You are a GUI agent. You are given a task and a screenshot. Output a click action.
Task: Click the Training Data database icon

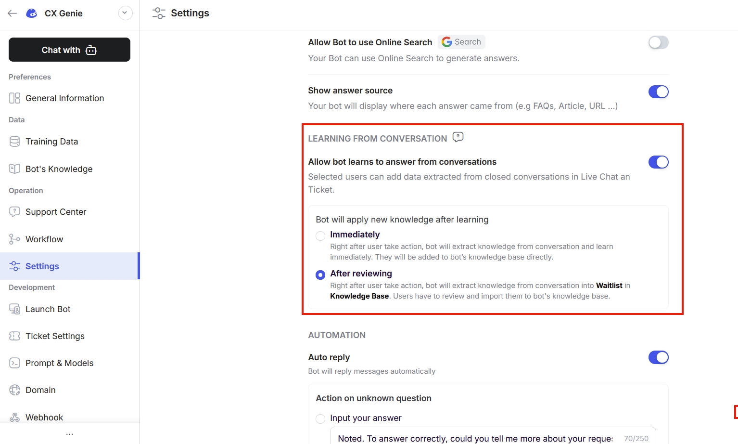(15, 142)
